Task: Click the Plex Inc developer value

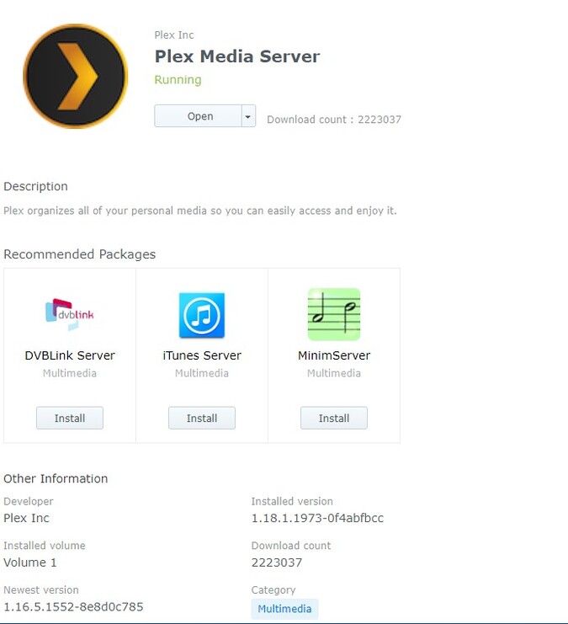Action: click(26, 518)
